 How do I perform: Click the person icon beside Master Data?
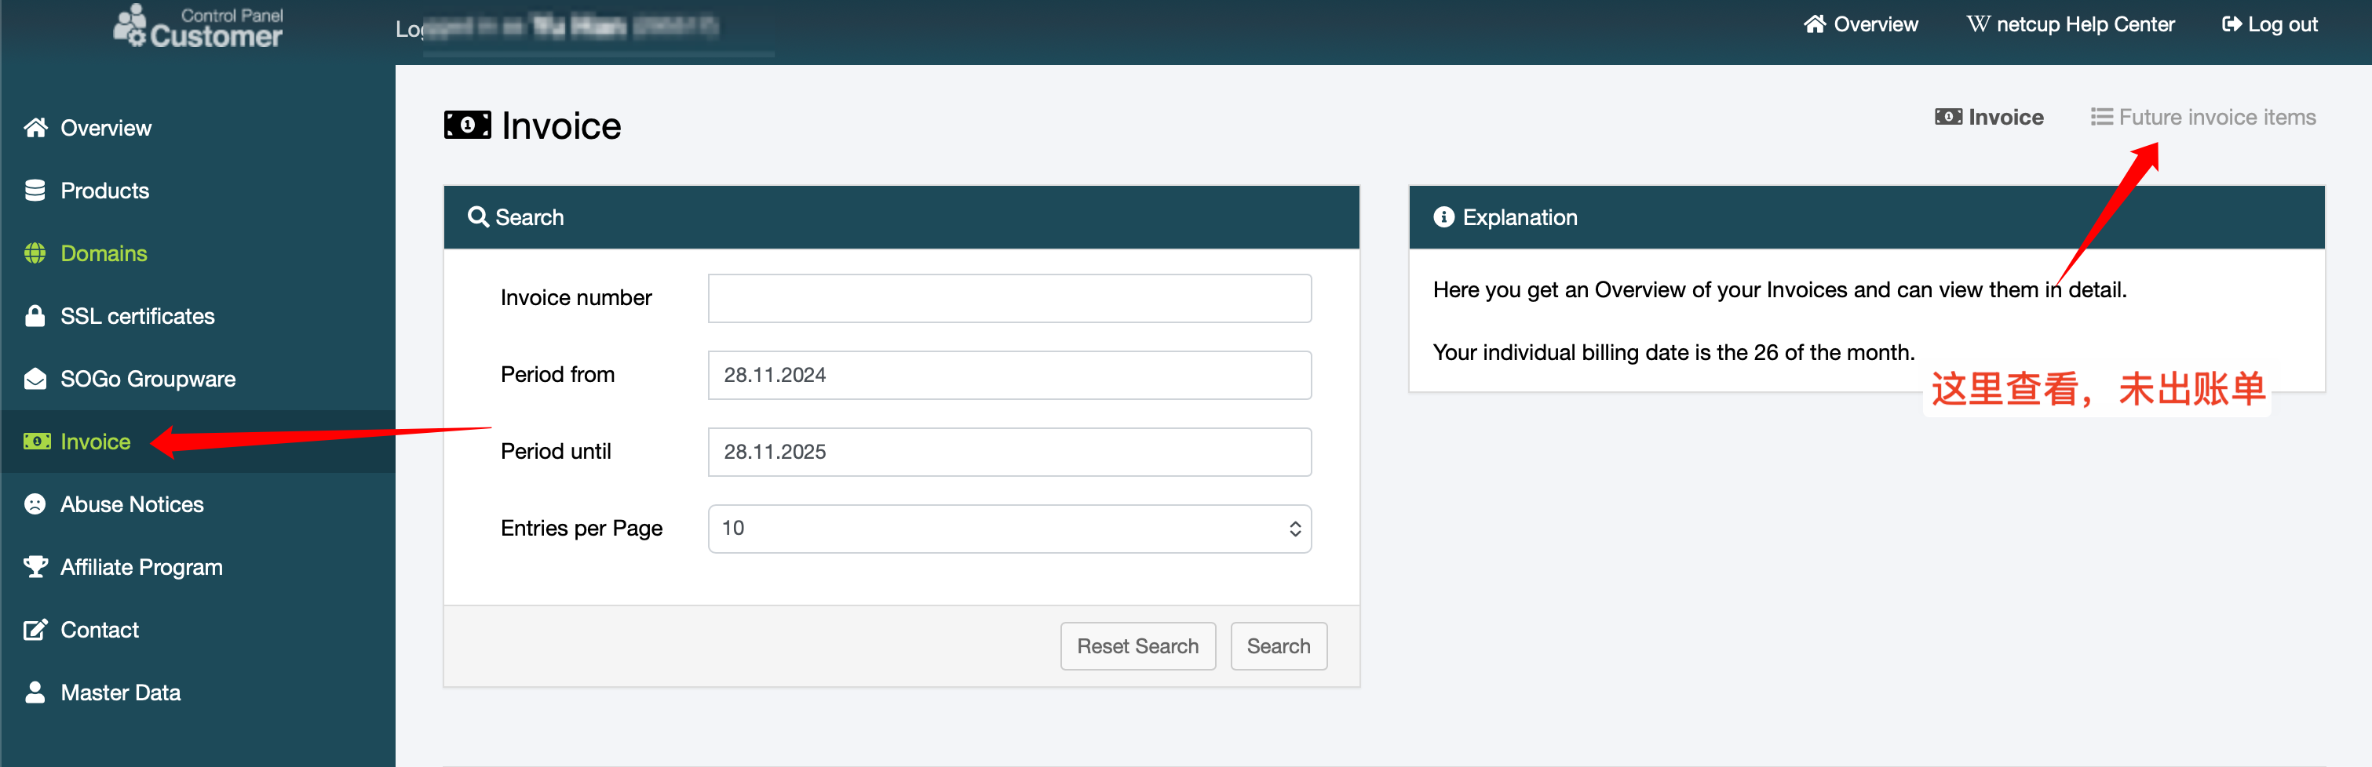coord(35,692)
